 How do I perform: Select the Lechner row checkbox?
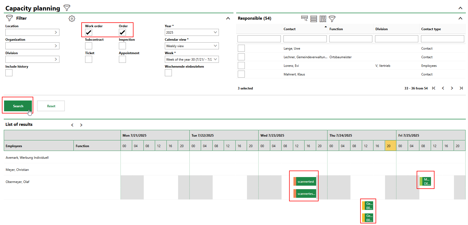pyautogui.click(x=241, y=57)
